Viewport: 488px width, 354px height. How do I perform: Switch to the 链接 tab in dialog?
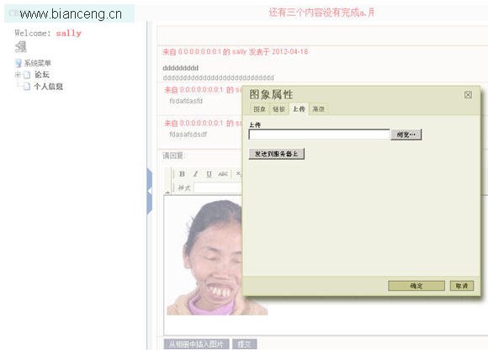(x=278, y=109)
